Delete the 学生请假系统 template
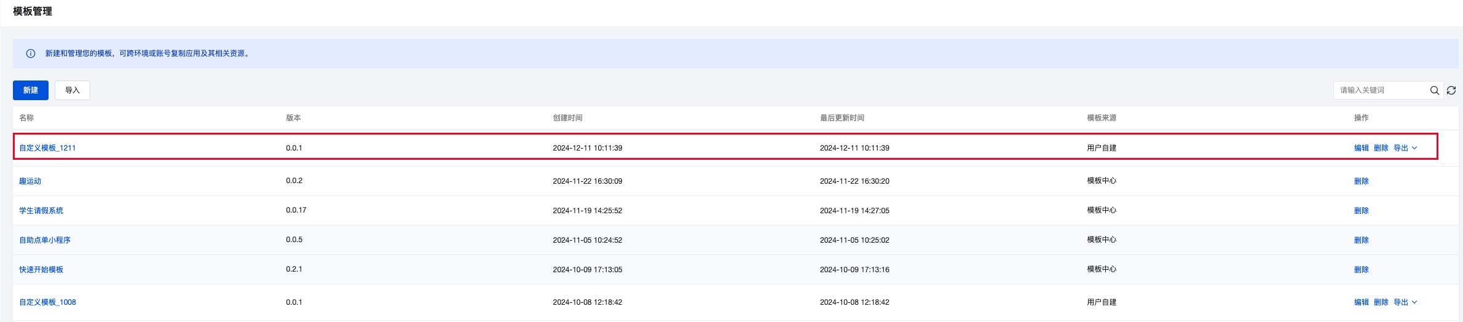This screenshot has height=322, width=1463. [1362, 211]
